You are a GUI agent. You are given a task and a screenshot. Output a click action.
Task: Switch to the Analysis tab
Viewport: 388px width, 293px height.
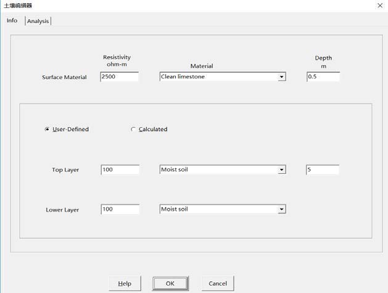pyautogui.click(x=38, y=21)
